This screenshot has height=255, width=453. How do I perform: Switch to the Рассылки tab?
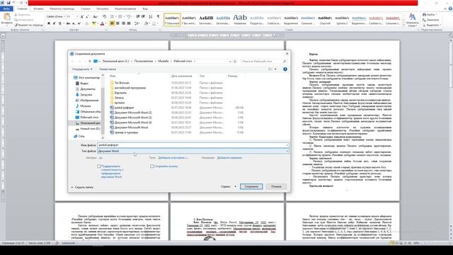pos(102,9)
